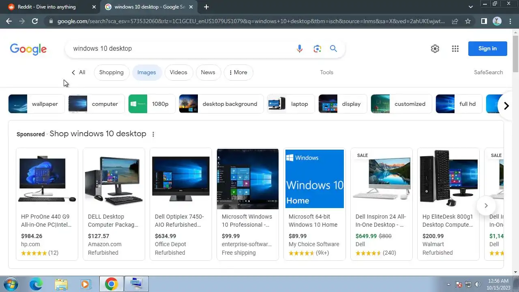Filter images by computer chip
This screenshot has height=292, width=519.
tap(97, 104)
